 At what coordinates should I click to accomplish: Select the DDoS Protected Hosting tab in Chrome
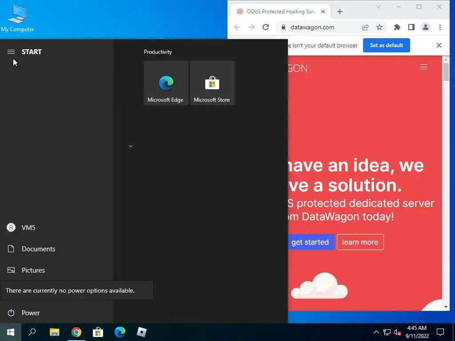pyautogui.click(x=281, y=11)
